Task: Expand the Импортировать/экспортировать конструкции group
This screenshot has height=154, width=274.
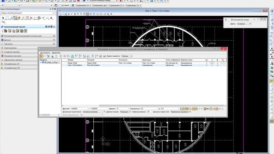Action: [54, 36]
